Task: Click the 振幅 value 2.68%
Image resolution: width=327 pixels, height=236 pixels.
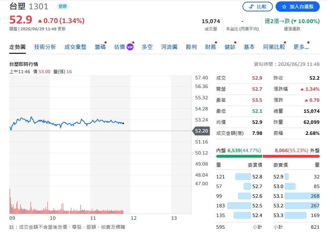Action: pyautogui.click(x=313, y=133)
